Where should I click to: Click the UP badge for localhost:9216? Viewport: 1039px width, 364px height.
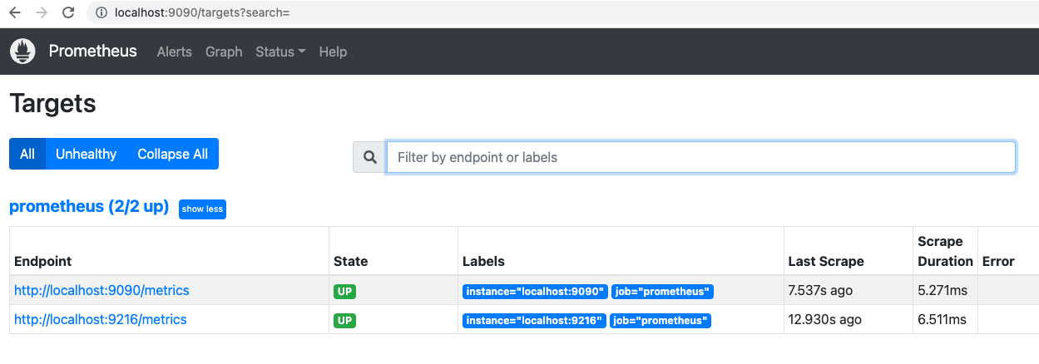(344, 321)
